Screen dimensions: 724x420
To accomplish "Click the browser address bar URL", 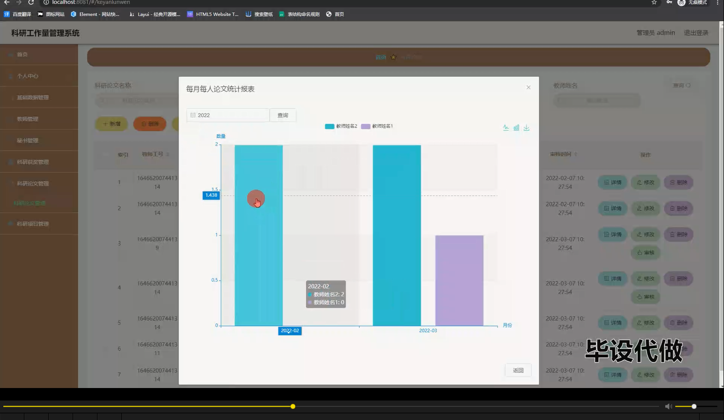I will pos(91,2).
